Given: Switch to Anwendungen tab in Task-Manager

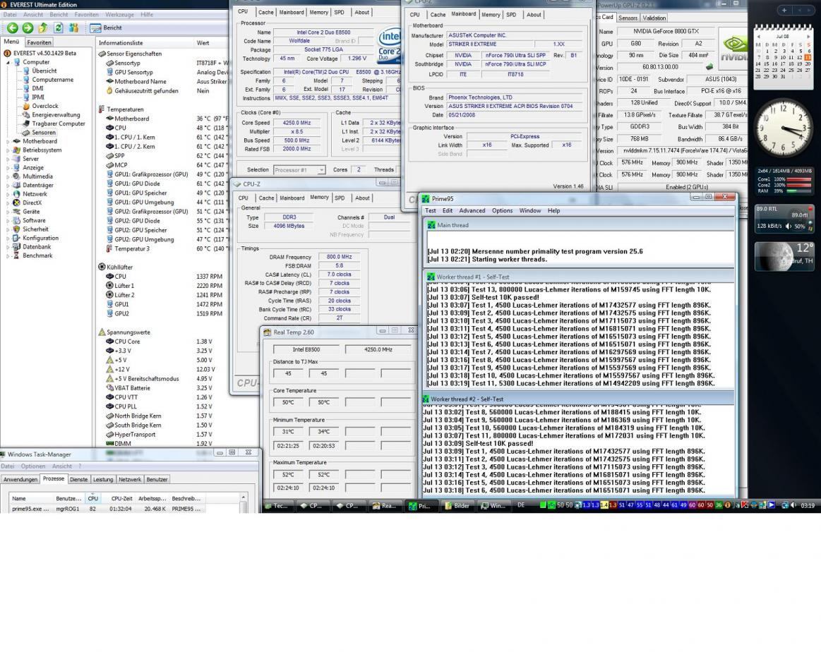Looking at the screenshot, I should point(20,480).
